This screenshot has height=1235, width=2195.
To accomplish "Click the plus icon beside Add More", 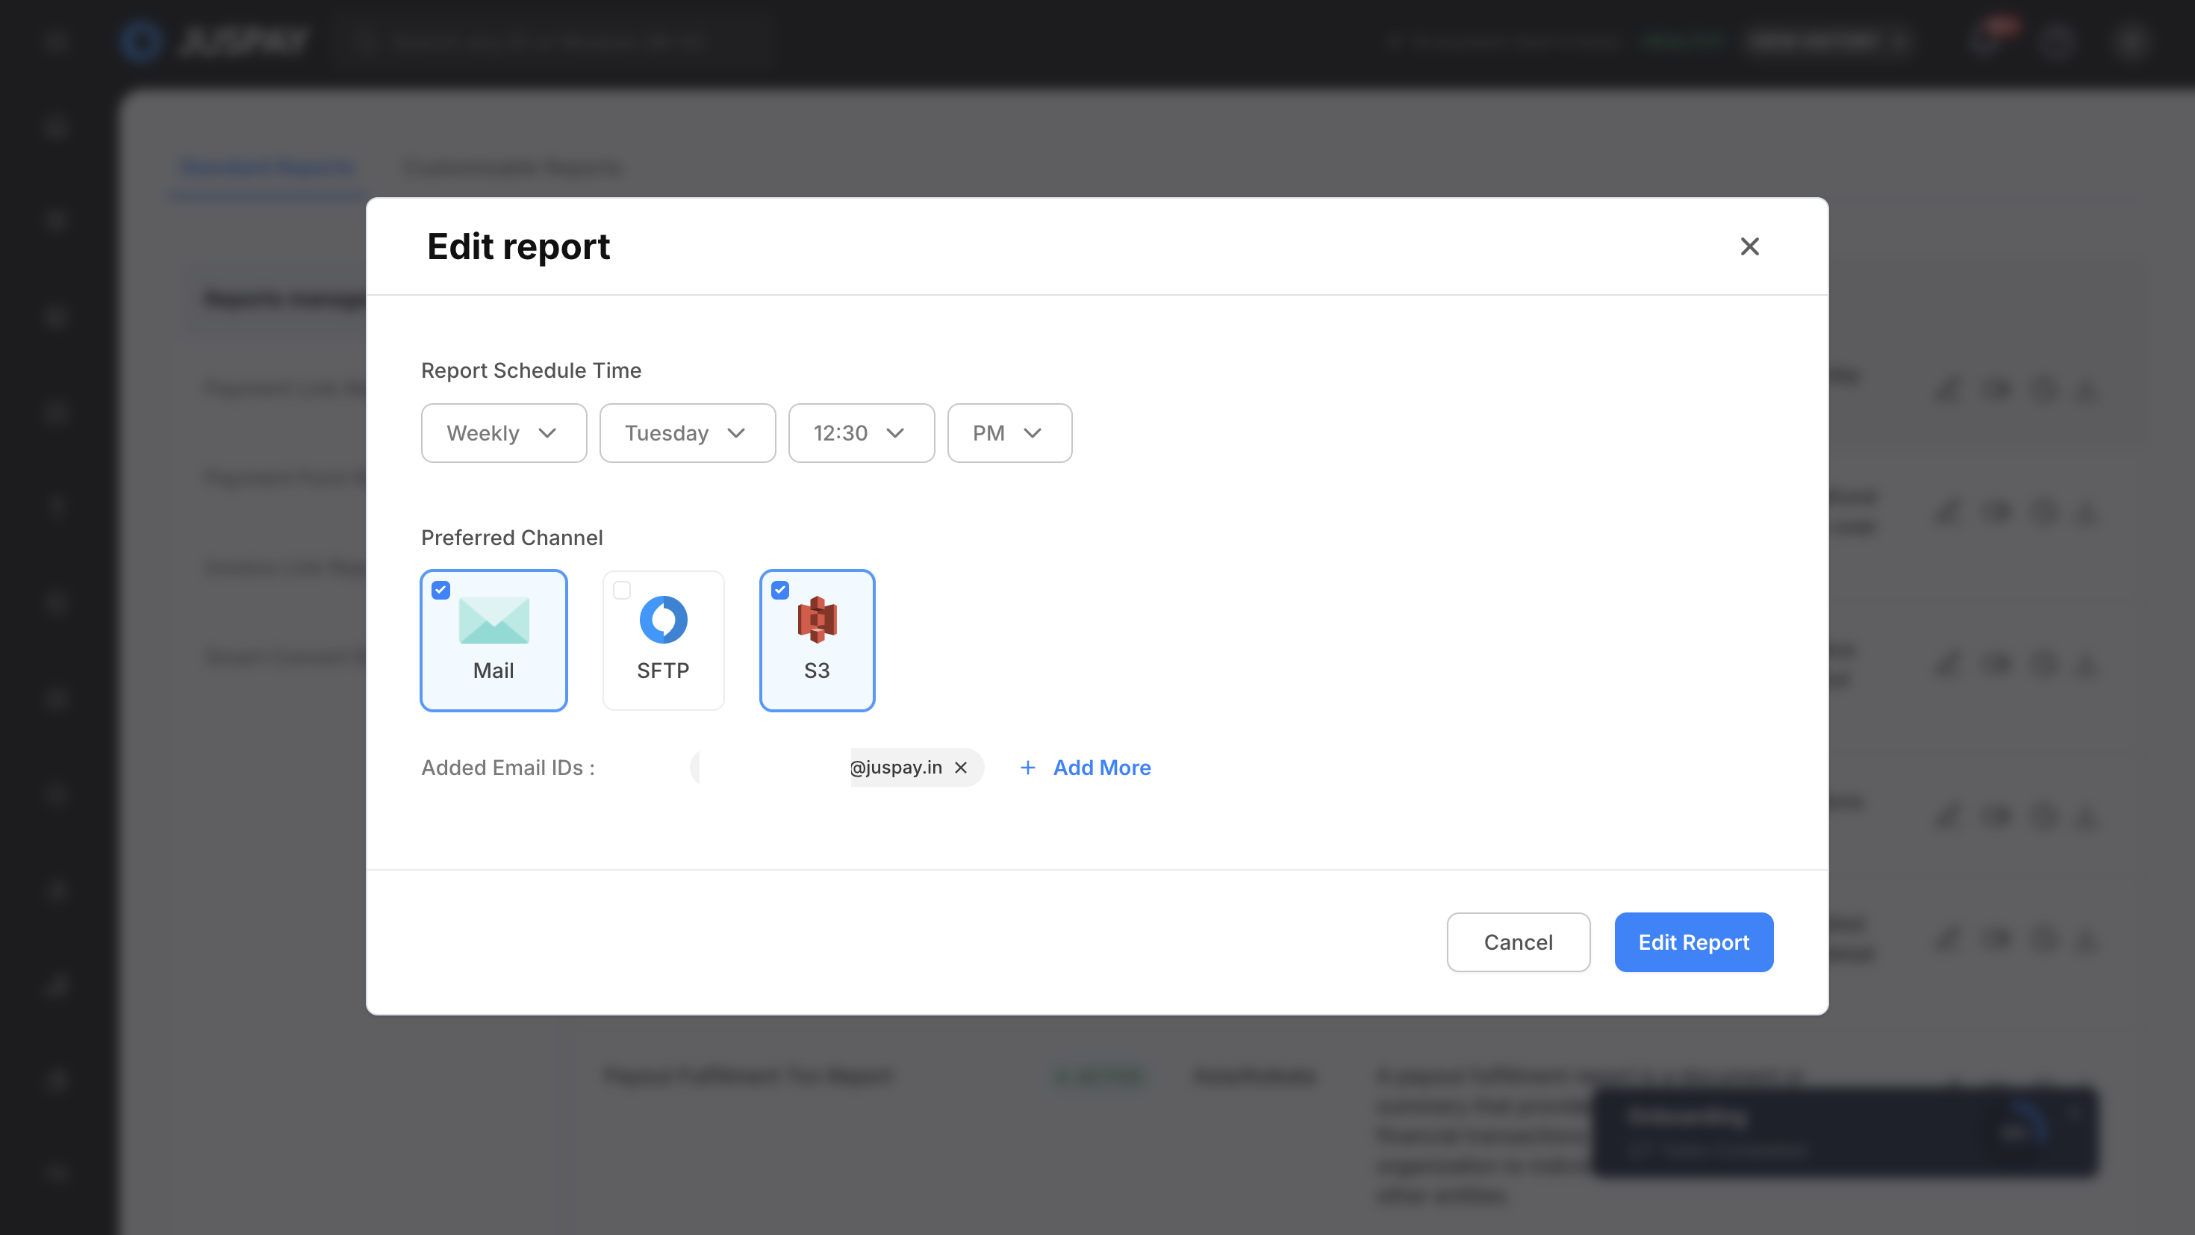I will pos(1027,768).
